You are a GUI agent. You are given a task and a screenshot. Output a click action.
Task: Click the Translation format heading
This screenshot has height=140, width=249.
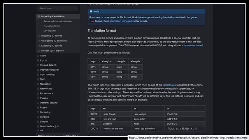point(102,31)
